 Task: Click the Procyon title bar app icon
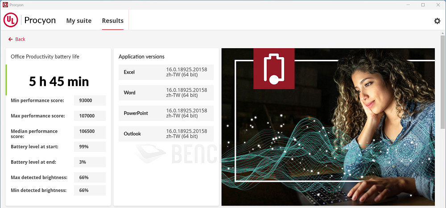click(5, 4)
